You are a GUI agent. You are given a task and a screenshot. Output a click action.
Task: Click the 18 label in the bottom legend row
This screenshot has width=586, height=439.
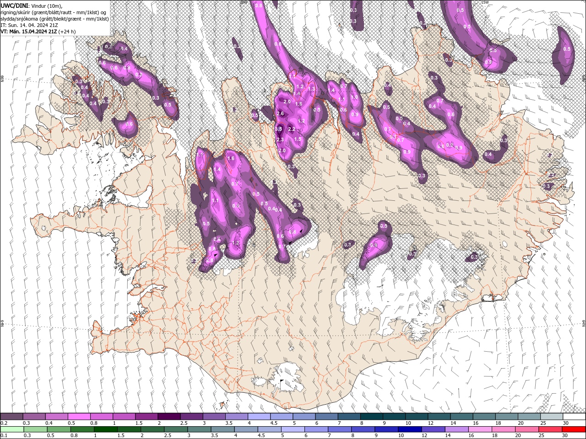495,436
